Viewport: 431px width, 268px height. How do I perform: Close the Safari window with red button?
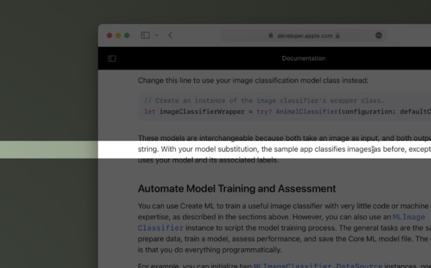point(109,35)
